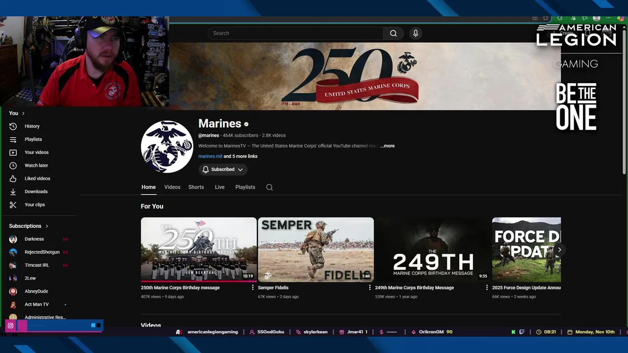Click the search magnifier button

click(393, 33)
